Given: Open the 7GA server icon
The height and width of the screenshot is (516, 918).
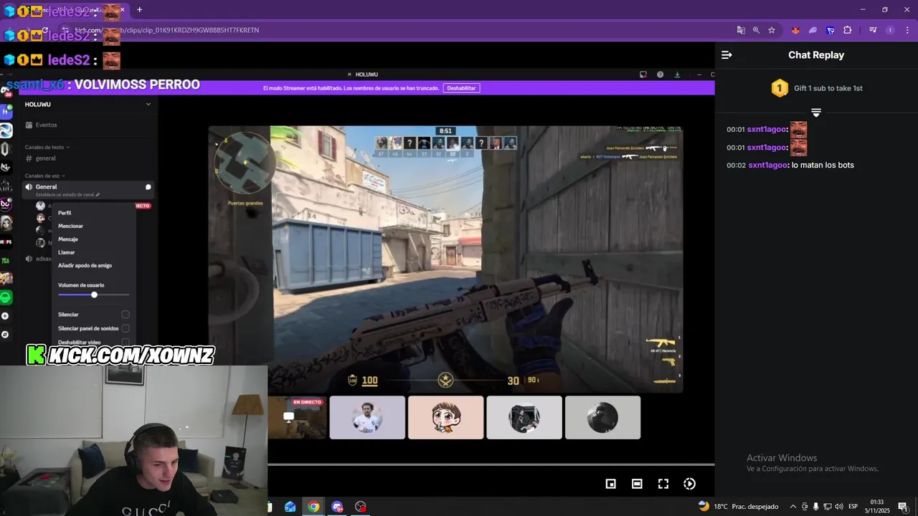Looking at the screenshot, I should [x=6, y=261].
